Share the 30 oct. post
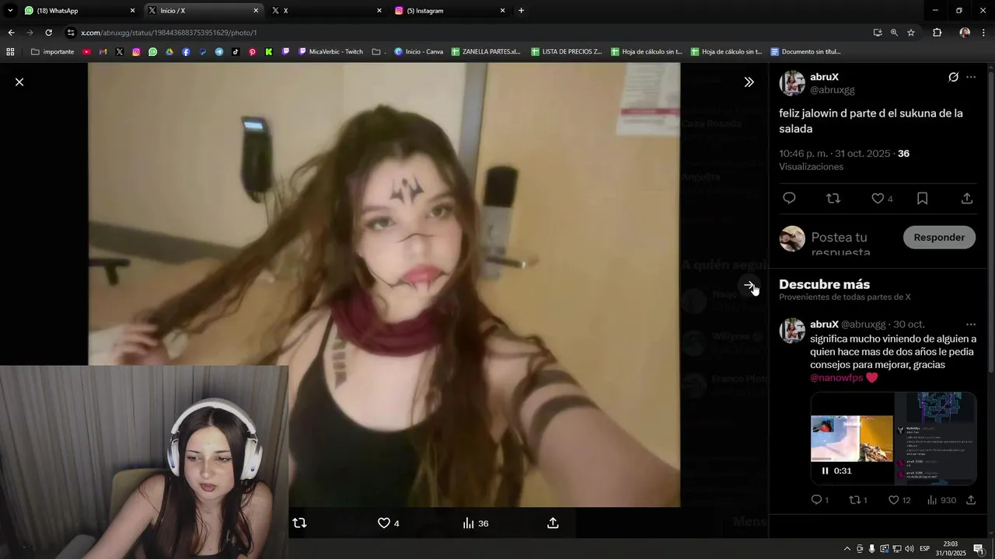Image resolution: width=995 pixels, height=559 pixels. [971, 500]
